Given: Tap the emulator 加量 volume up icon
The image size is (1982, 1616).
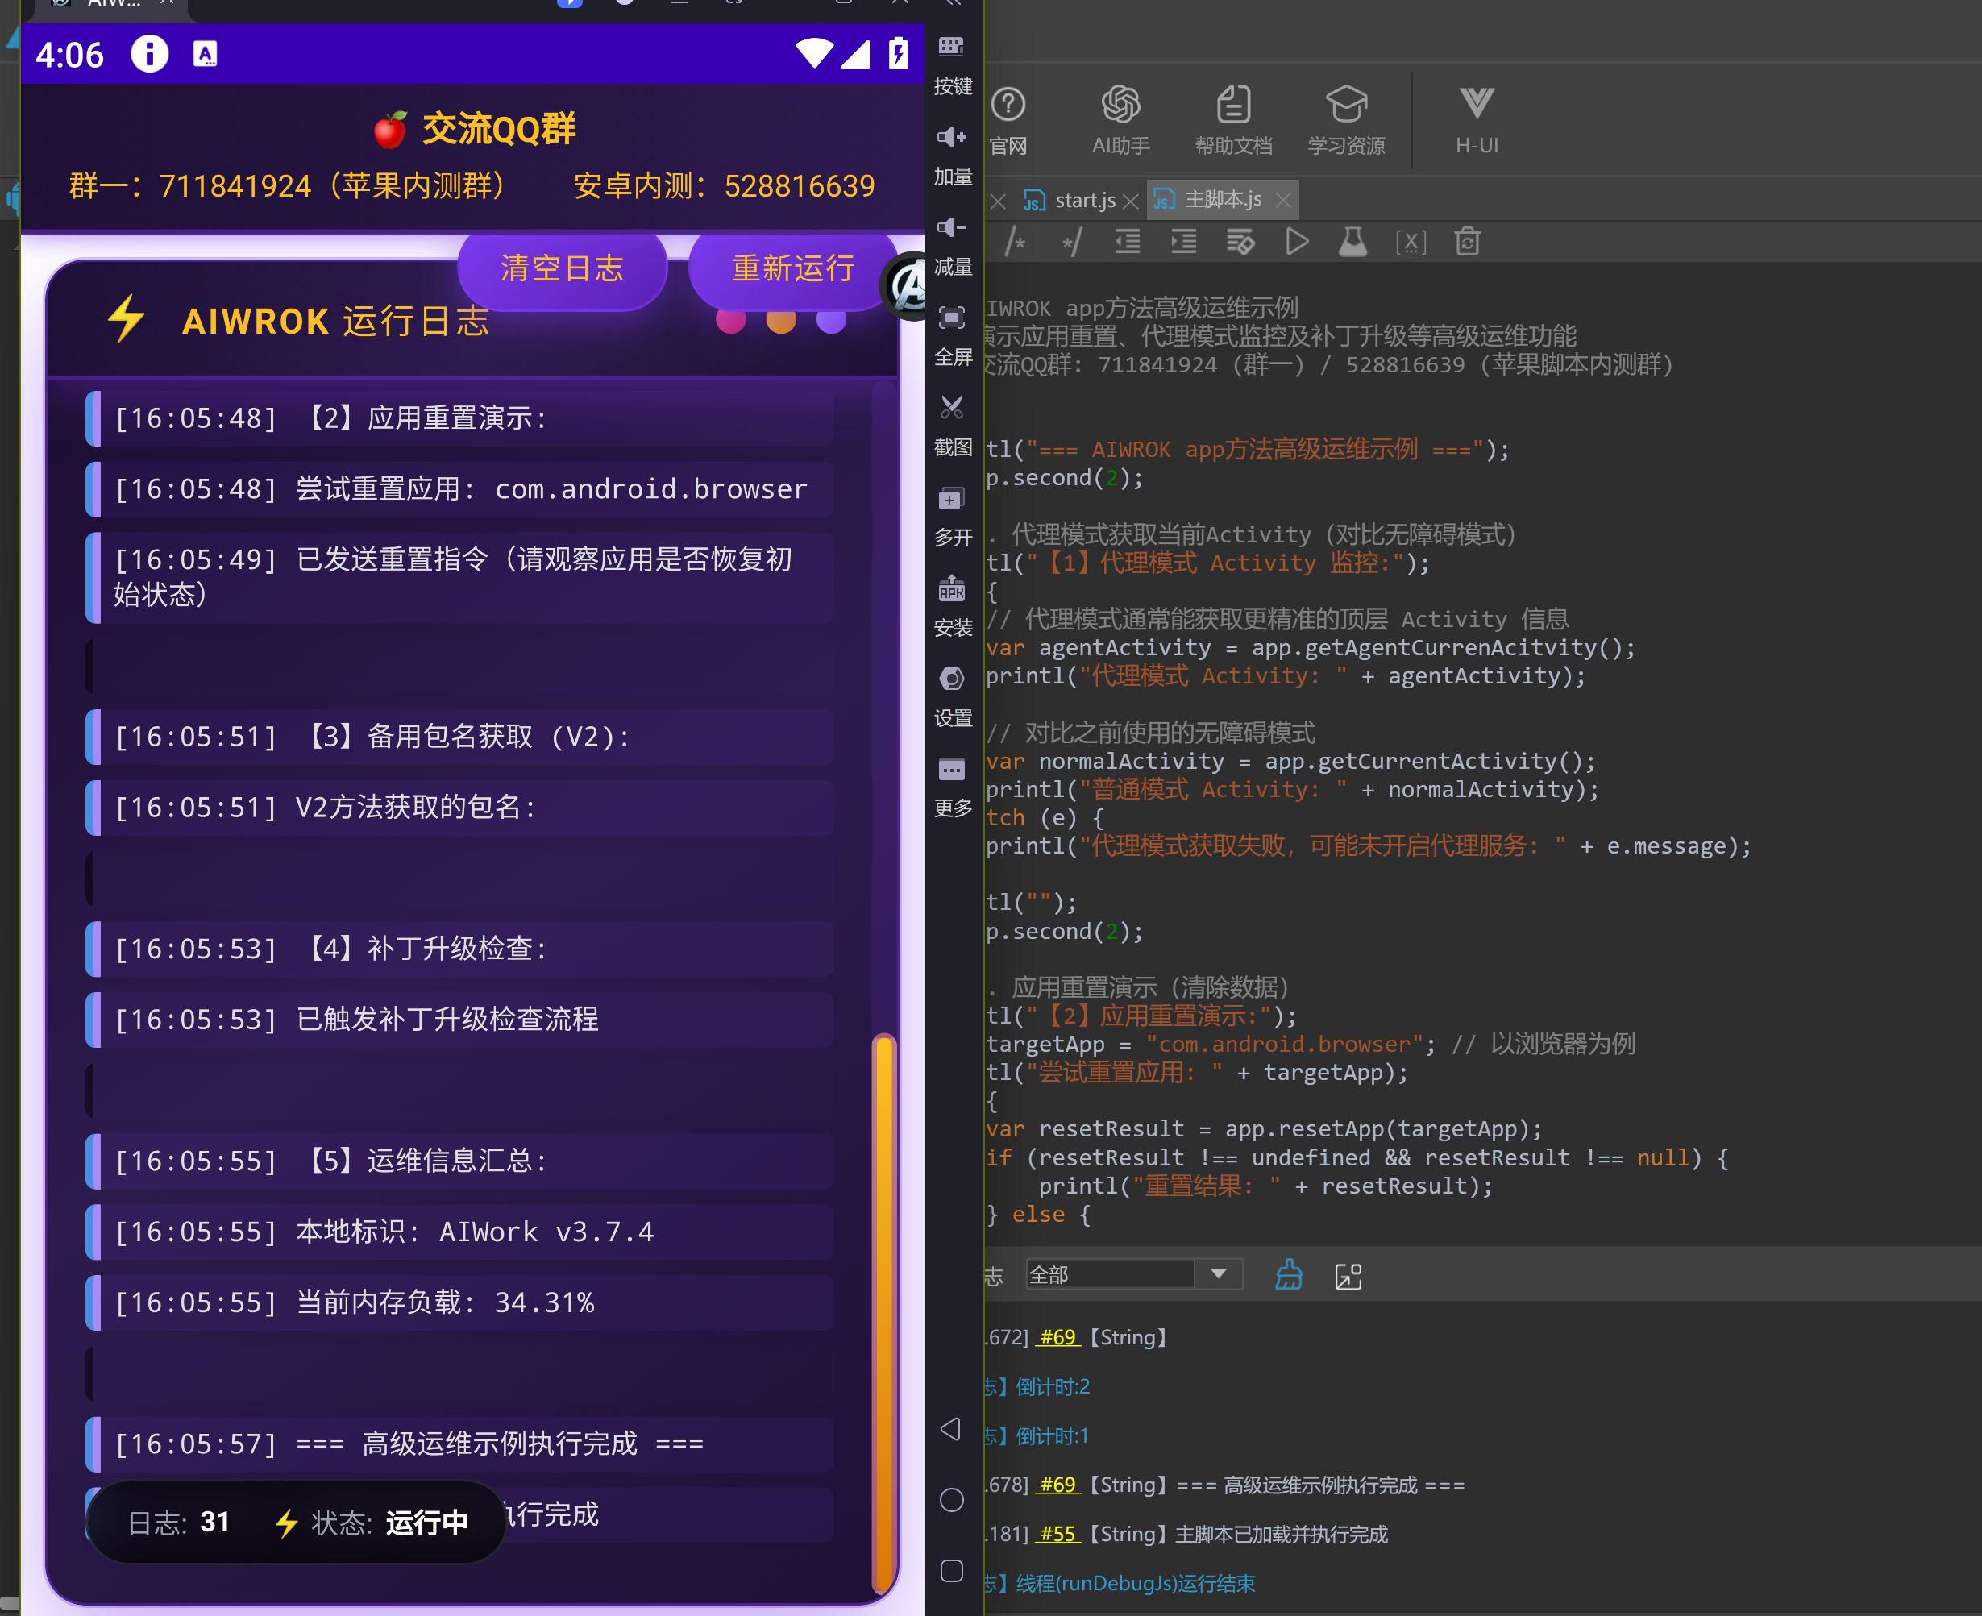Looking at the screenshot, I should [951, 137].
